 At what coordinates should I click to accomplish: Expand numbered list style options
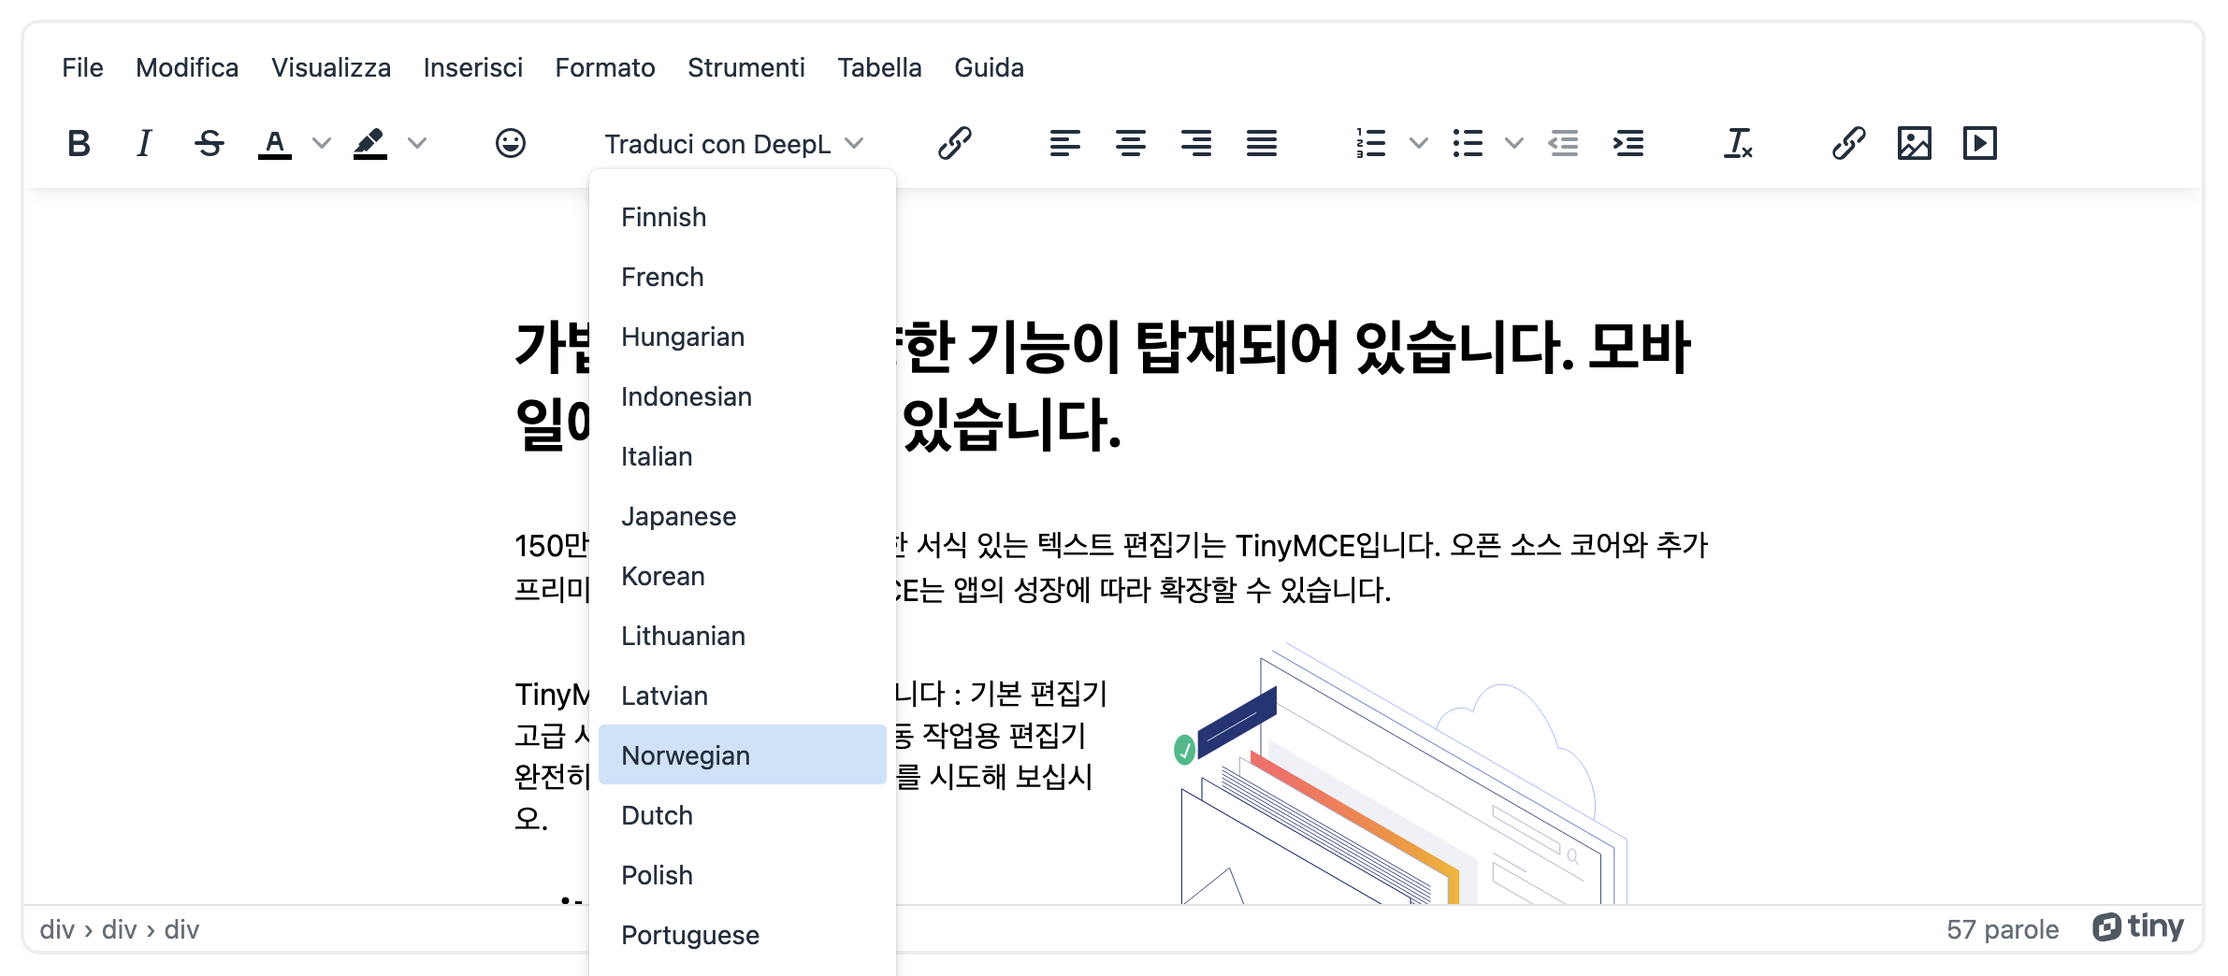pyautogui.click(x=1419, y=144)
